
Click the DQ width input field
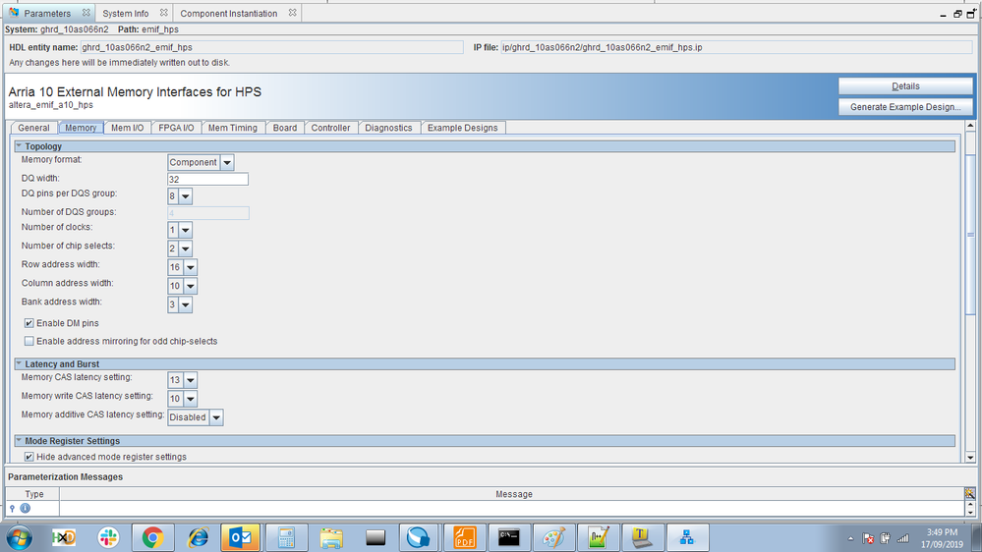click(208, 179)
